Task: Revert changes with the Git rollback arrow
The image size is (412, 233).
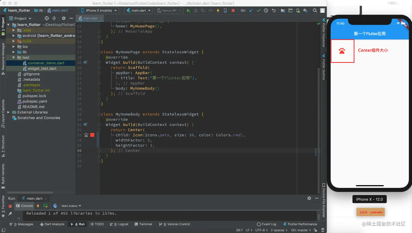Action: point(274,11)
